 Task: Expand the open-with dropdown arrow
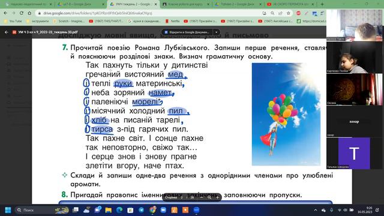click(216, 32)
